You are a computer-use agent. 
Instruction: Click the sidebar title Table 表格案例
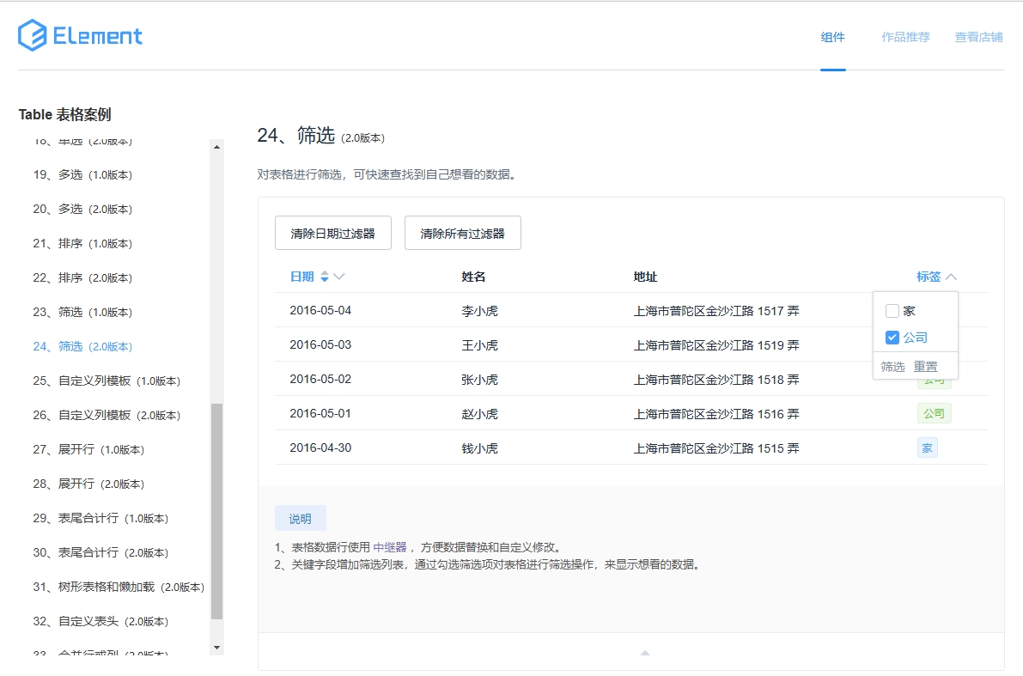click(64, 115)
